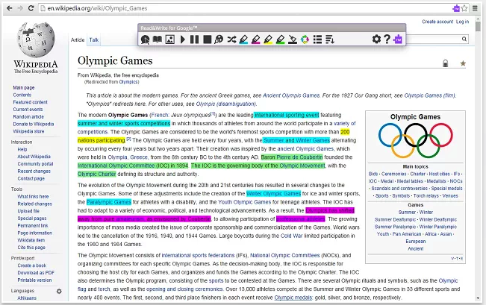The height and width of the screenshot is (305, 486).
Task: Click the Olympic rings image in the infobox
Action: tap(415, 141)
